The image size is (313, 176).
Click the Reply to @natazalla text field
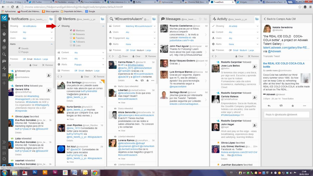(x=286, y=115)
